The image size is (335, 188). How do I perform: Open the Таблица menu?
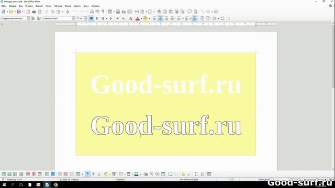click(58, 6)
